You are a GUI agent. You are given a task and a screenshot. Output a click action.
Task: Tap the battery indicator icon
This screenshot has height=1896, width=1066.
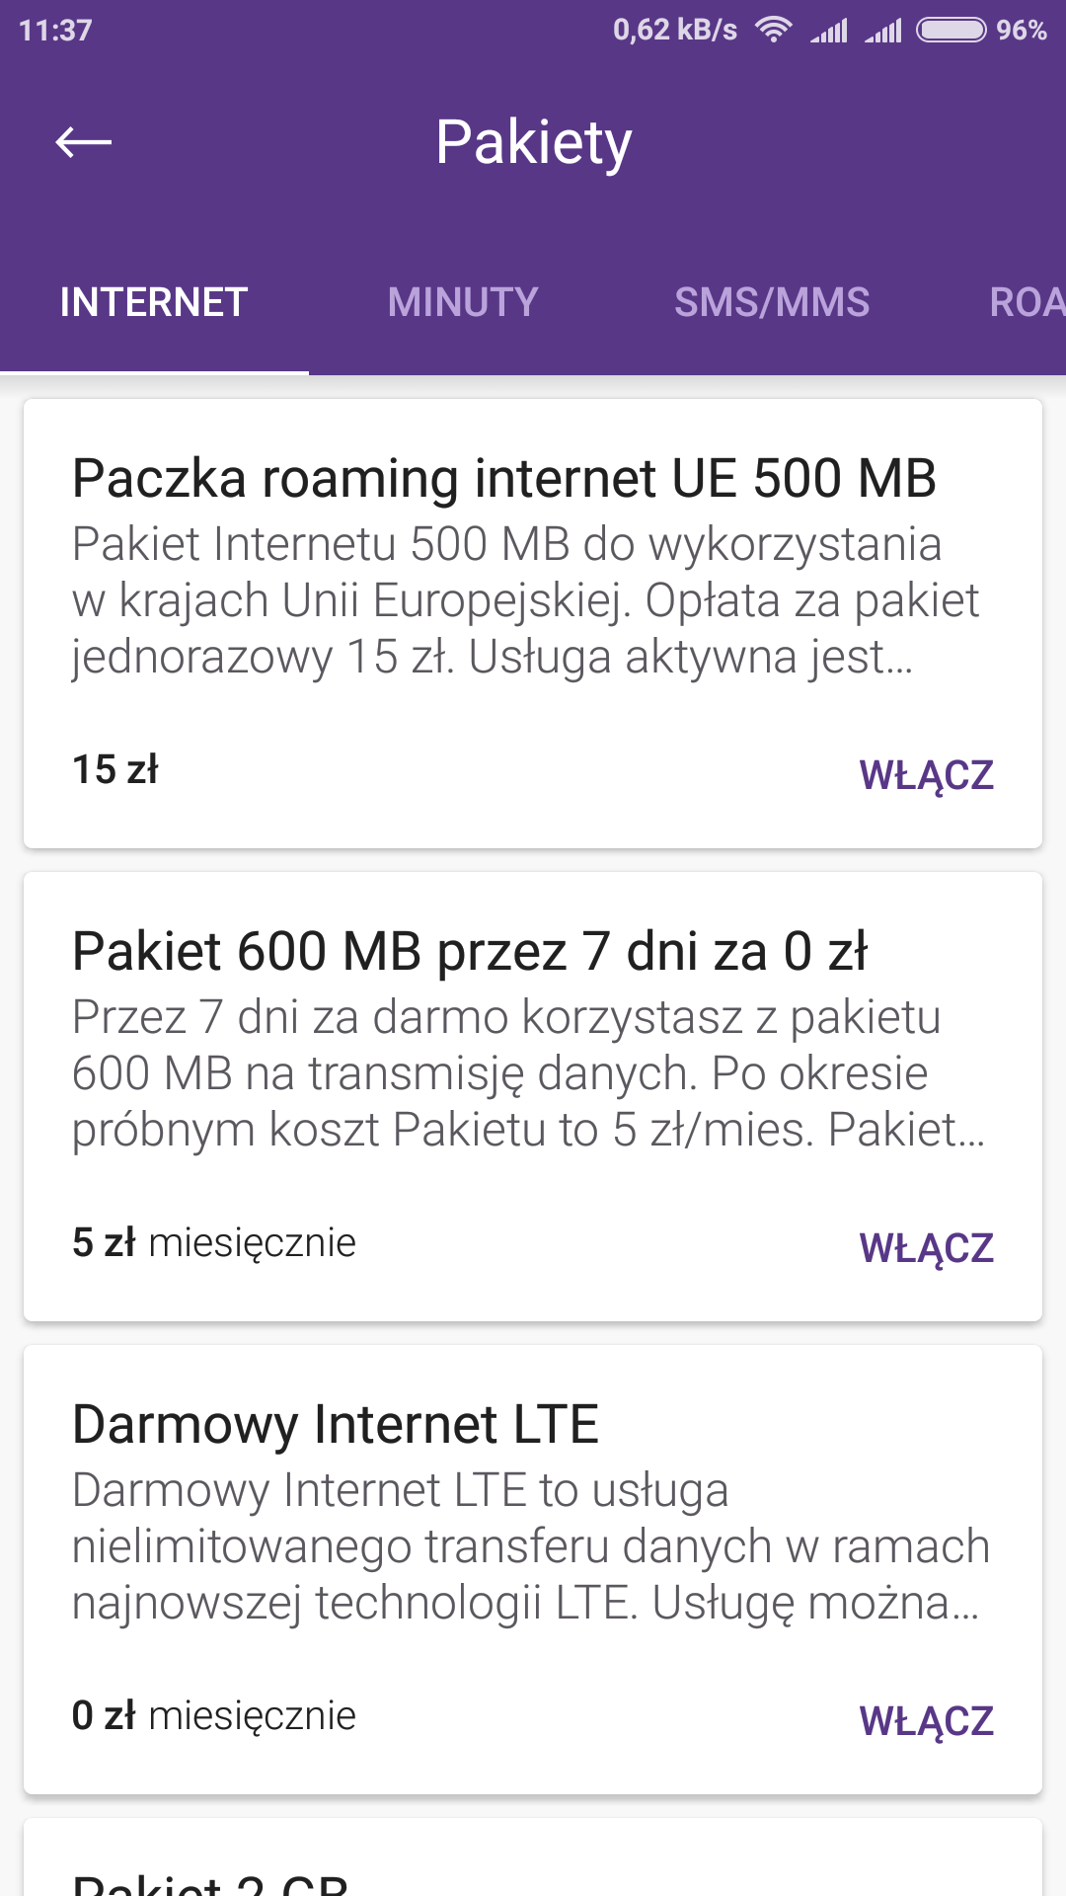pos(951,30)
